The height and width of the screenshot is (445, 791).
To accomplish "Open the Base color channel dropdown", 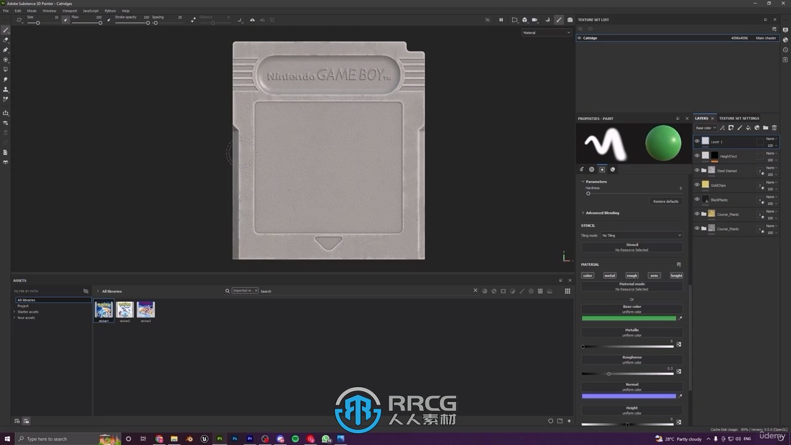I will click(x=704, y=128).
